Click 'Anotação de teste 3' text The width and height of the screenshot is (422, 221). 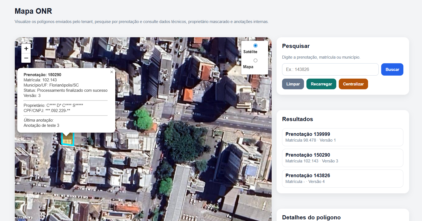(41, 125)
